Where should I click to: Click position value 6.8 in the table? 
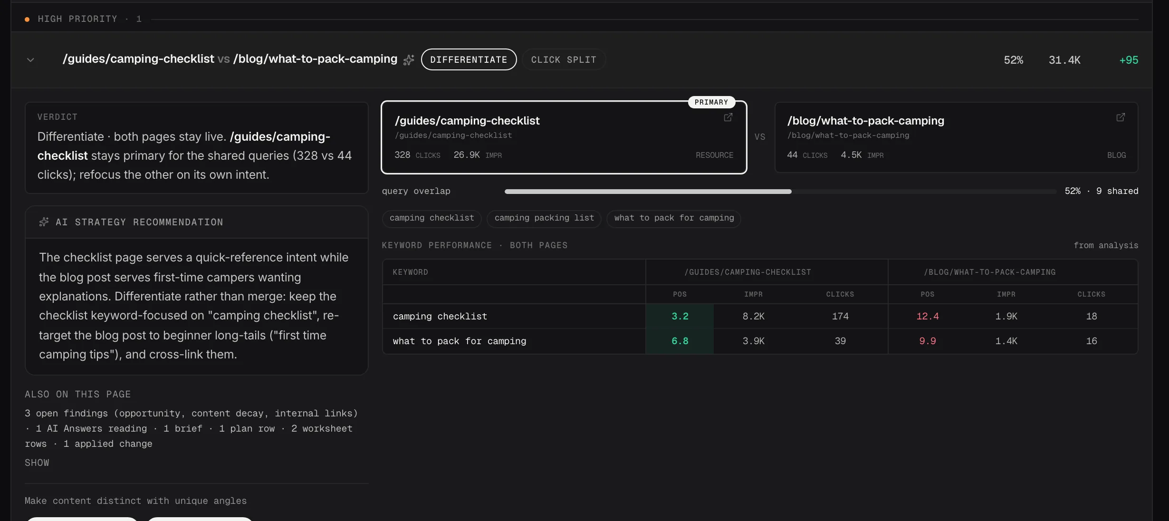(680, 341)
